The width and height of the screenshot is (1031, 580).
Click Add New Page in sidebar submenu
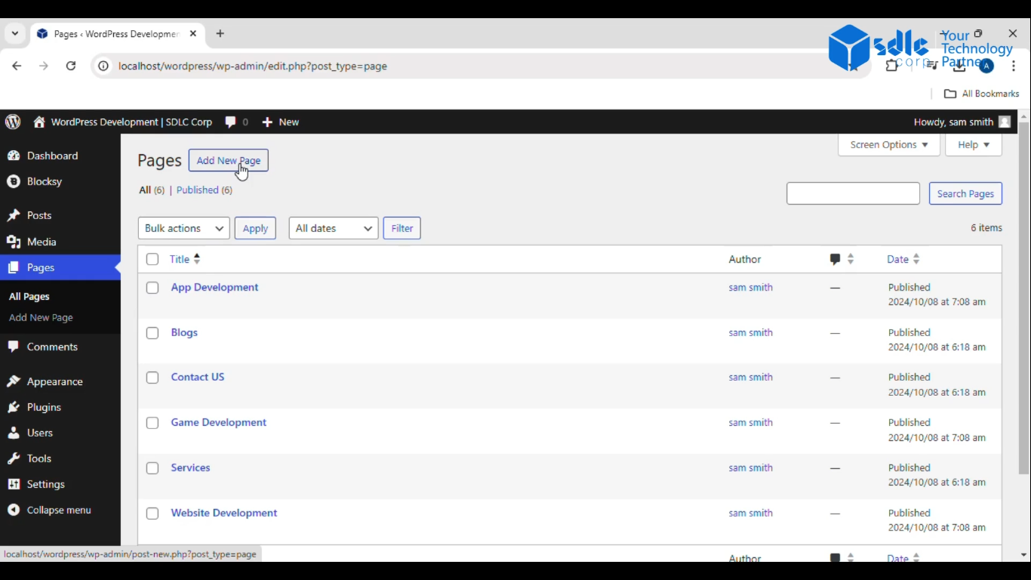(x=41, y=318)
